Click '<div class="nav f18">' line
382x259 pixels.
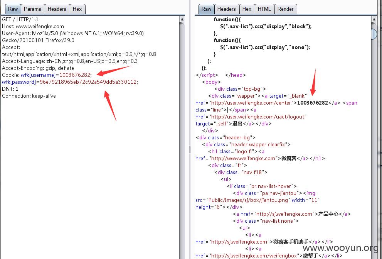[x=241, y=173]
